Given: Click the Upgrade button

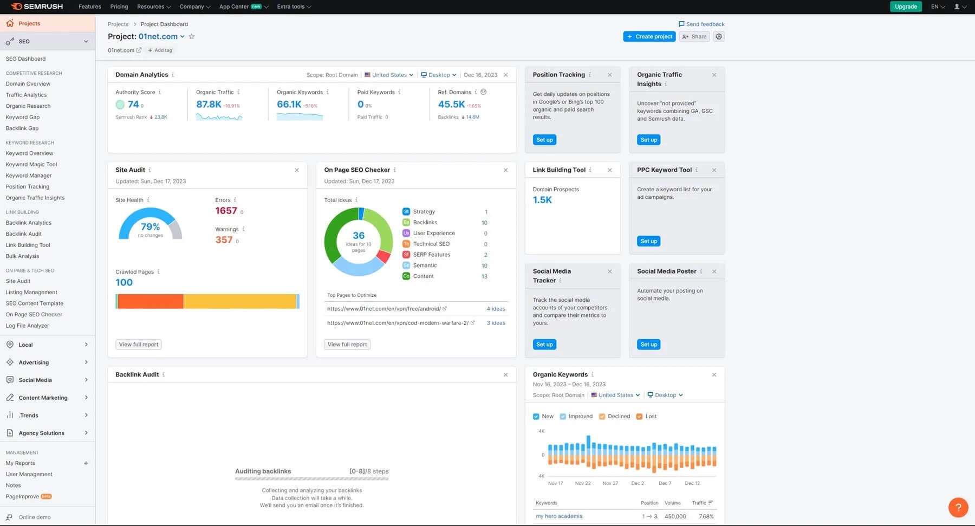Looking at the screenshot, I should (x=906, y=7).
